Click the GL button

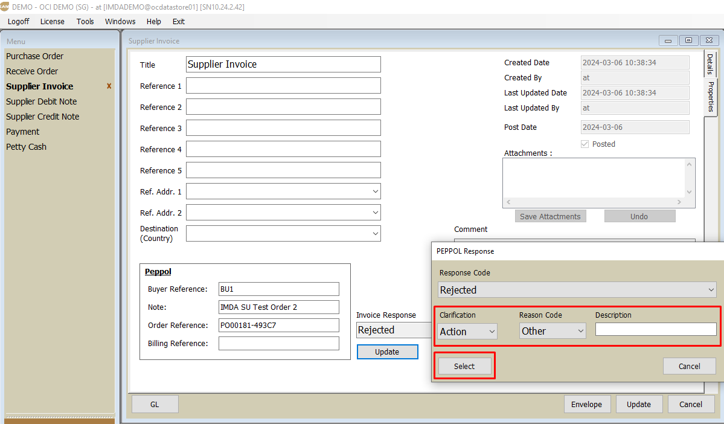tap(155, 405)
